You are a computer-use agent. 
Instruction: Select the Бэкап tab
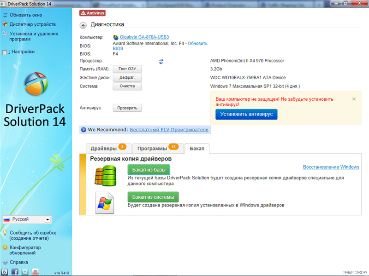[197, 148]
